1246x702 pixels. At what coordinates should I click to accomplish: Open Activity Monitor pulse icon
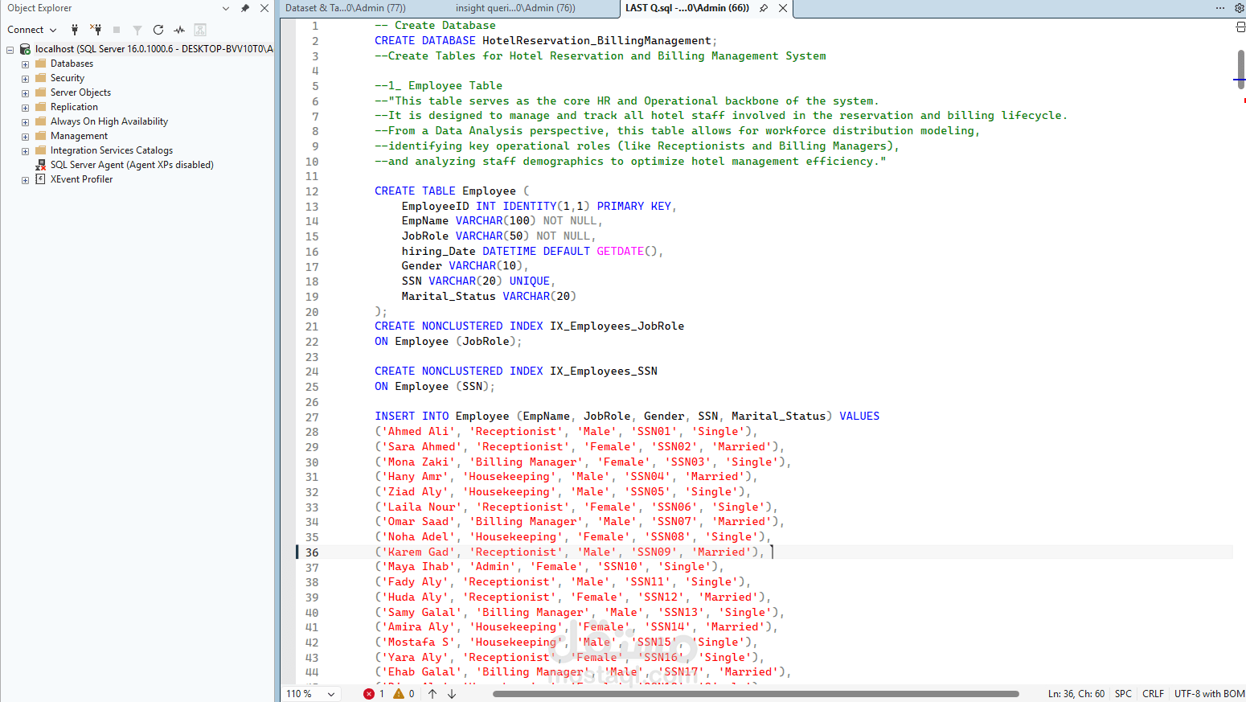(179, 30)
